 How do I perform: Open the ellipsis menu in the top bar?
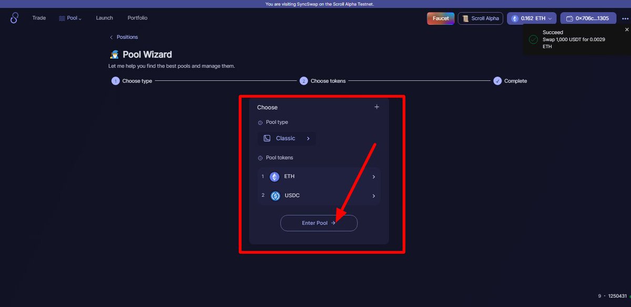pos(625,17)
